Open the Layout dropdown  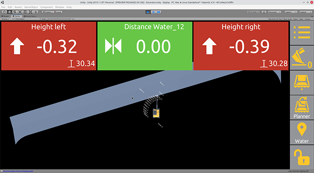click(x=306, y=12)
